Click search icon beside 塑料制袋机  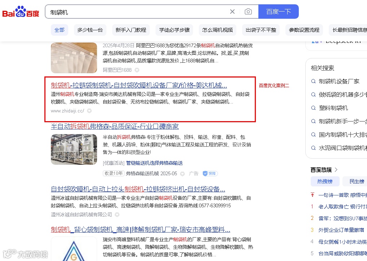(313, 108)
